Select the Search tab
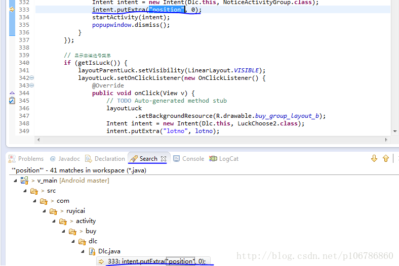Viewport: 399px width, 266px height. click(148, 159)
